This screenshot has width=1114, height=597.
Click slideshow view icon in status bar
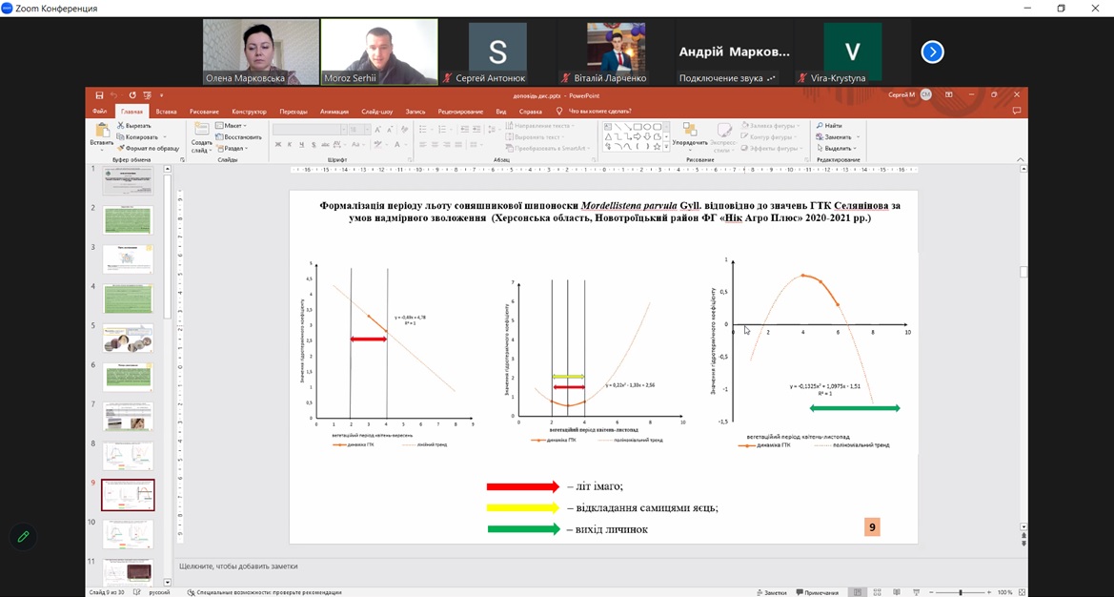tap(917, 592)
